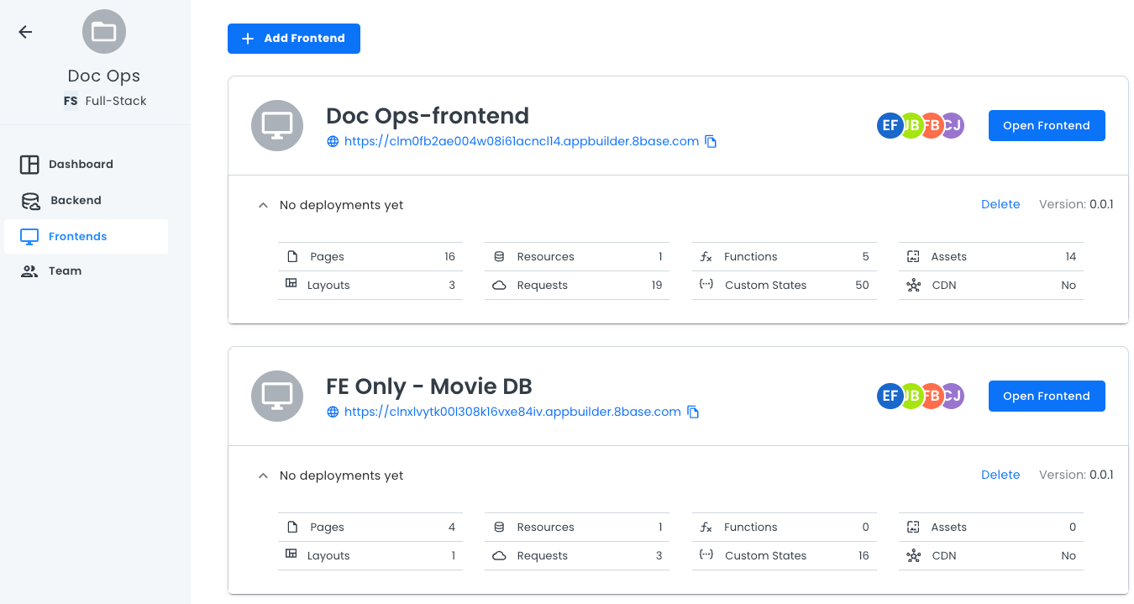The image size is (1134, 604).
Task: Select Frontends in the sidebar
Action: (x=77, y=237)
